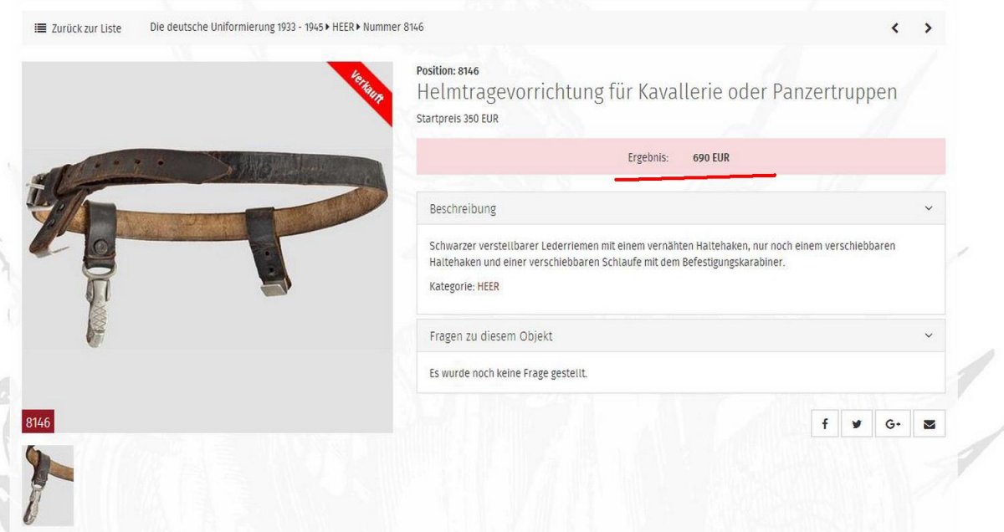Click the Beschreibung panel header
This screenshot has height=532, width=1004.
(x=681, y=208)
